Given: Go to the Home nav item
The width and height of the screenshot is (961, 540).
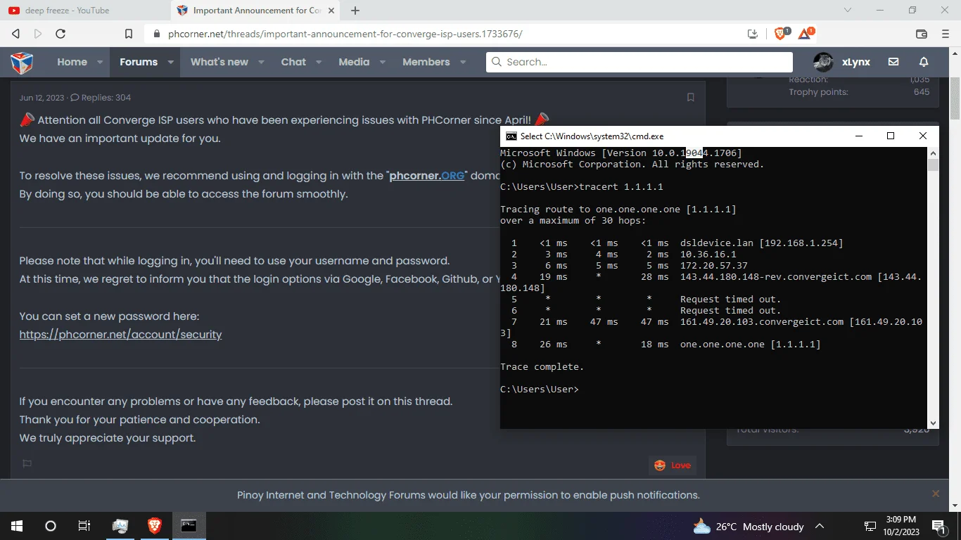Looking at the screenshot, I should (x=72, y=62).
